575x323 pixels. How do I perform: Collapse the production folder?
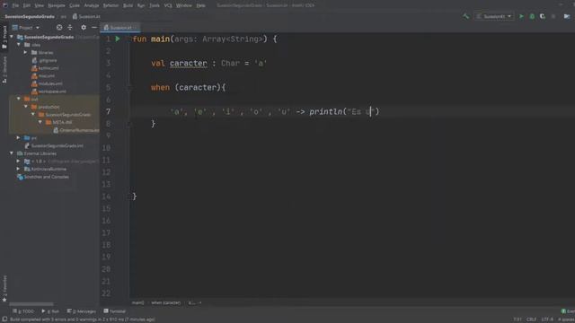pos(26,107)
